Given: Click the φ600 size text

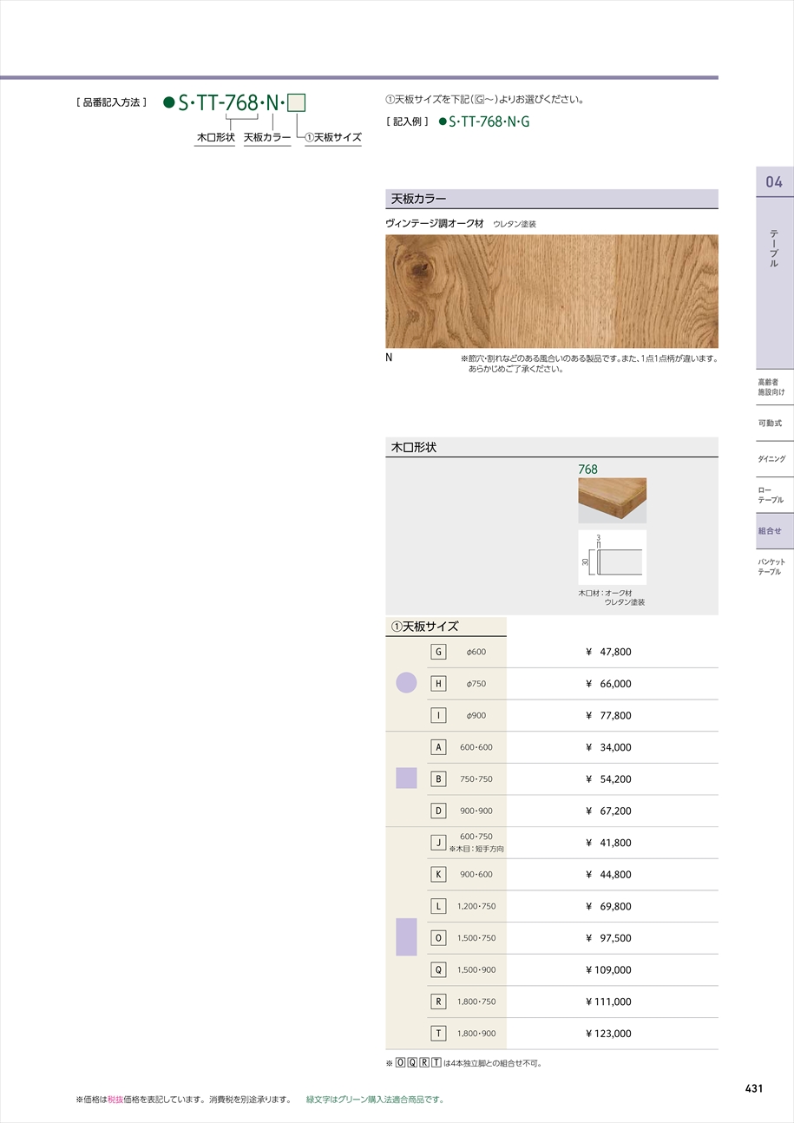Looking at the screenshot, I should point(476,652).
